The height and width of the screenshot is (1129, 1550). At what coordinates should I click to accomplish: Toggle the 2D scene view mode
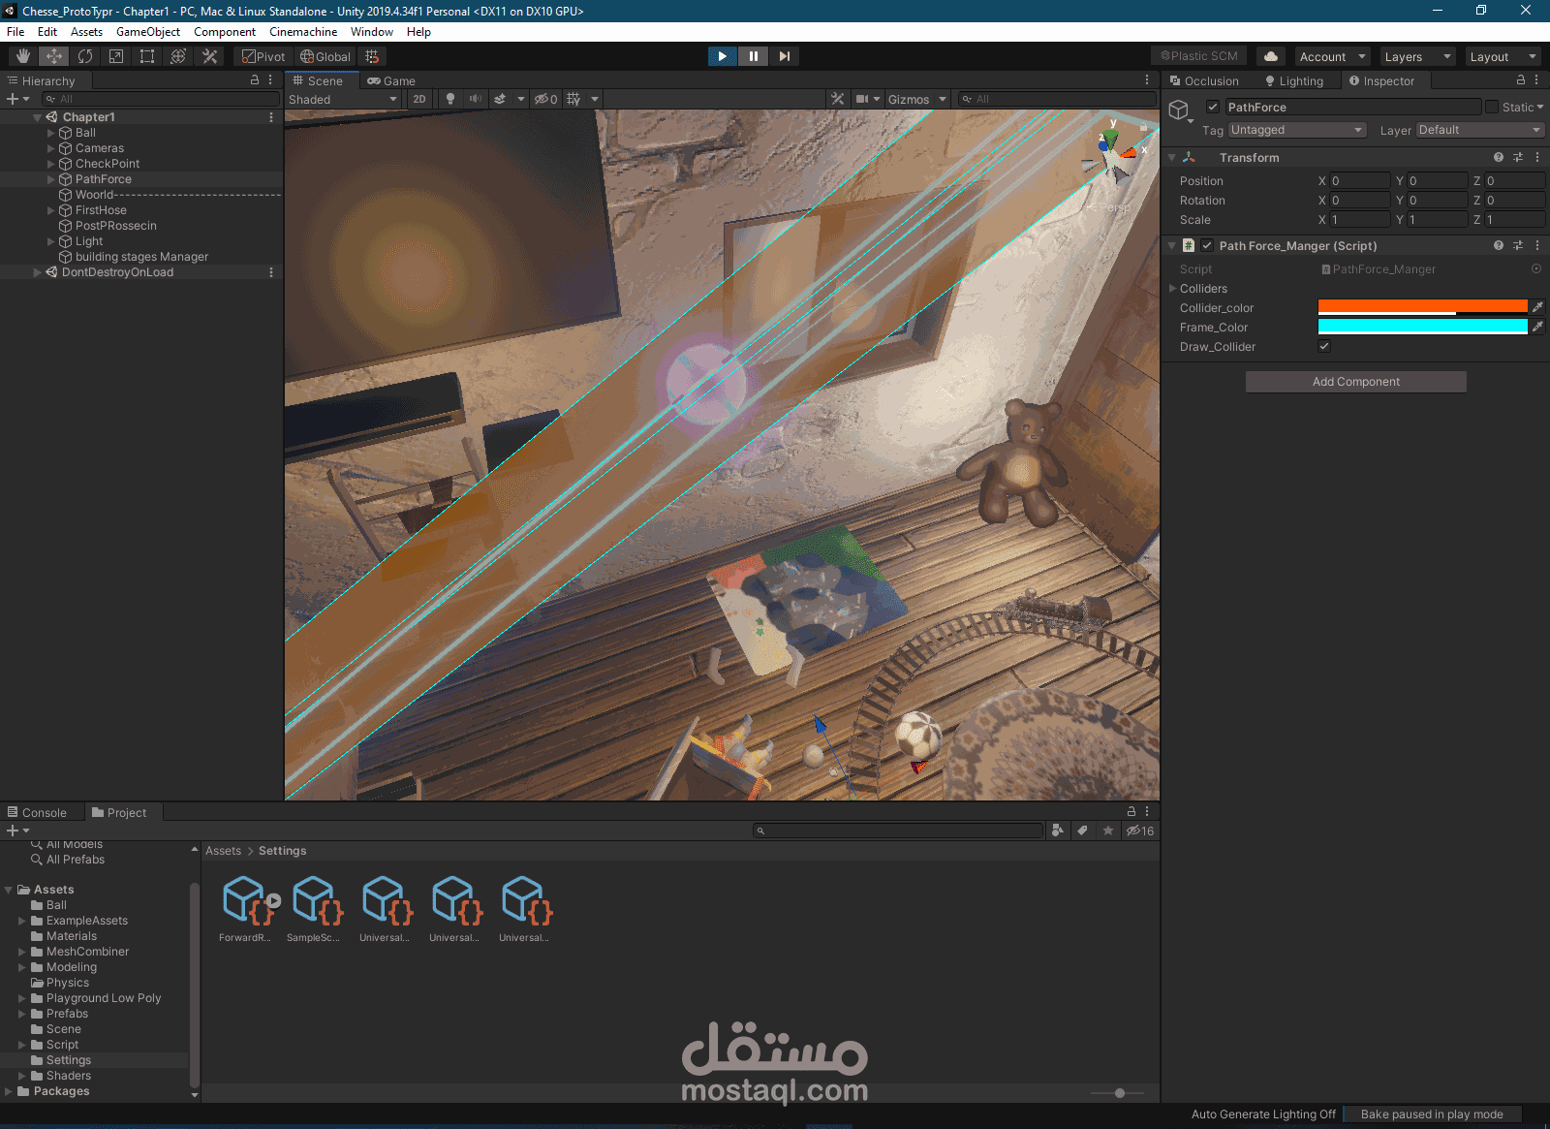[419, 99]
